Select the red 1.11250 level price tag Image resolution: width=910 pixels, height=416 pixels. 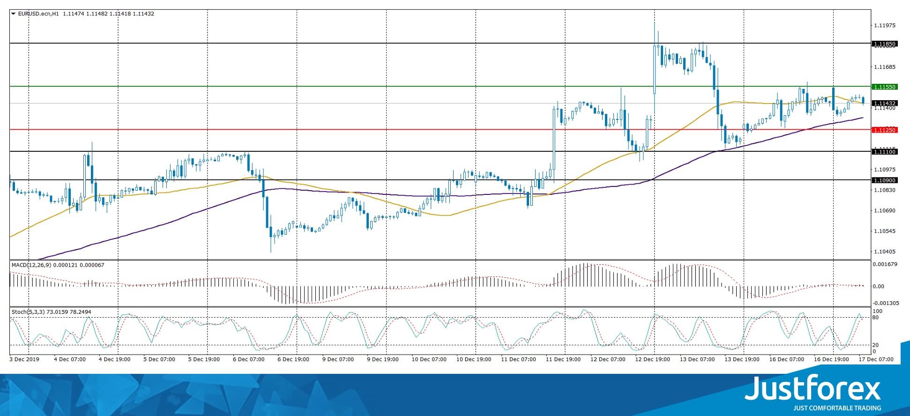(884, 130)
